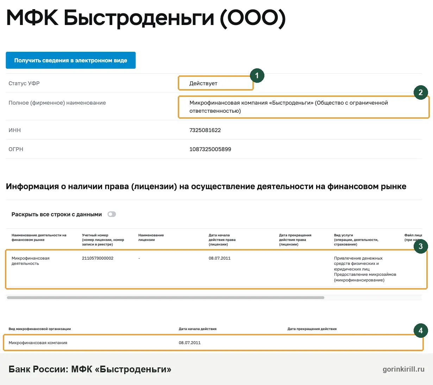Click the 'Вид микрофинансовой организации' header
Image resolution: width=433 pixels, height=385 pixels.
(x=40, y=329)
